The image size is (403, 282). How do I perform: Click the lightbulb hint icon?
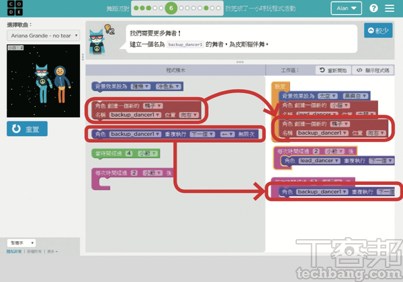pos(108,28)
